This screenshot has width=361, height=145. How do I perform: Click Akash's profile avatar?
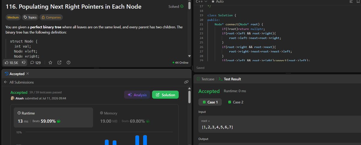(13, 98)
